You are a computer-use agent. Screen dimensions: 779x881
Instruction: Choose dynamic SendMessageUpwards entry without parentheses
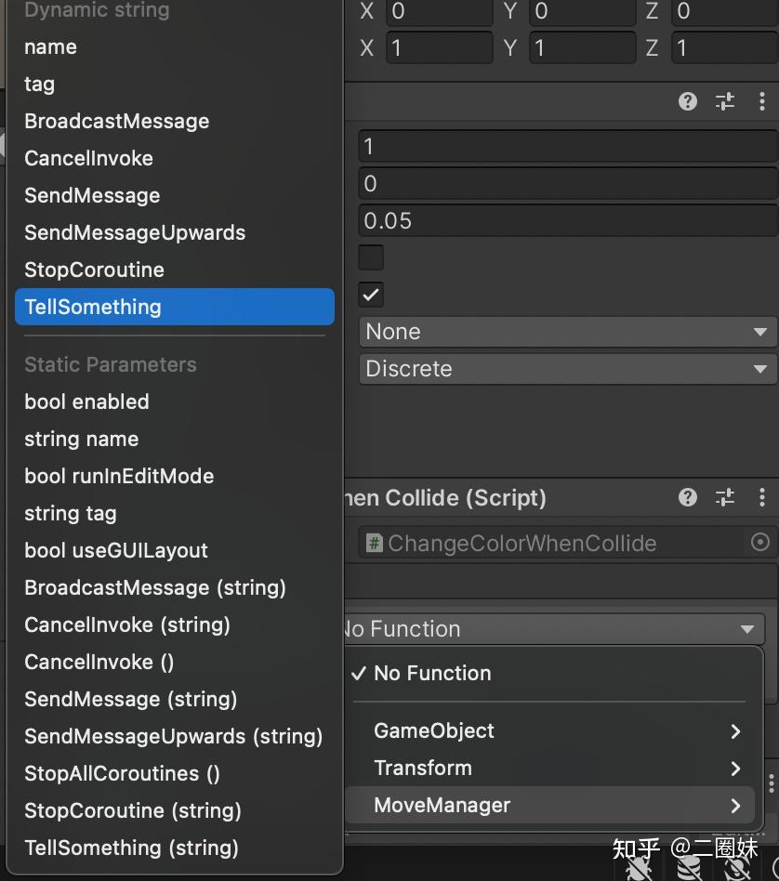[175, 232]
